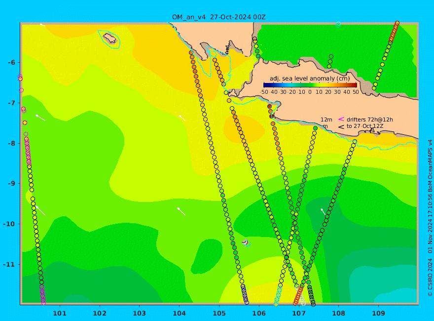Click the 109 longitude axis label
This screenshot has height=321, width=434.
[378, 314]
